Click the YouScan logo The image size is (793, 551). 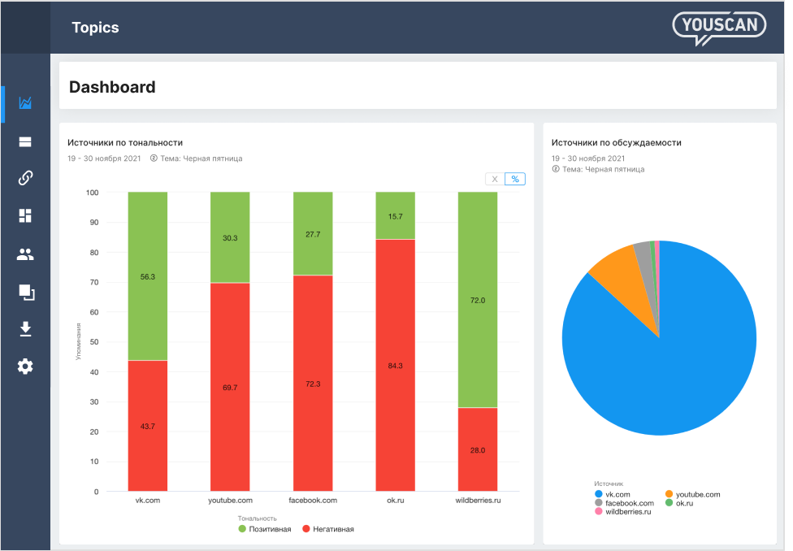click(719, 28)
